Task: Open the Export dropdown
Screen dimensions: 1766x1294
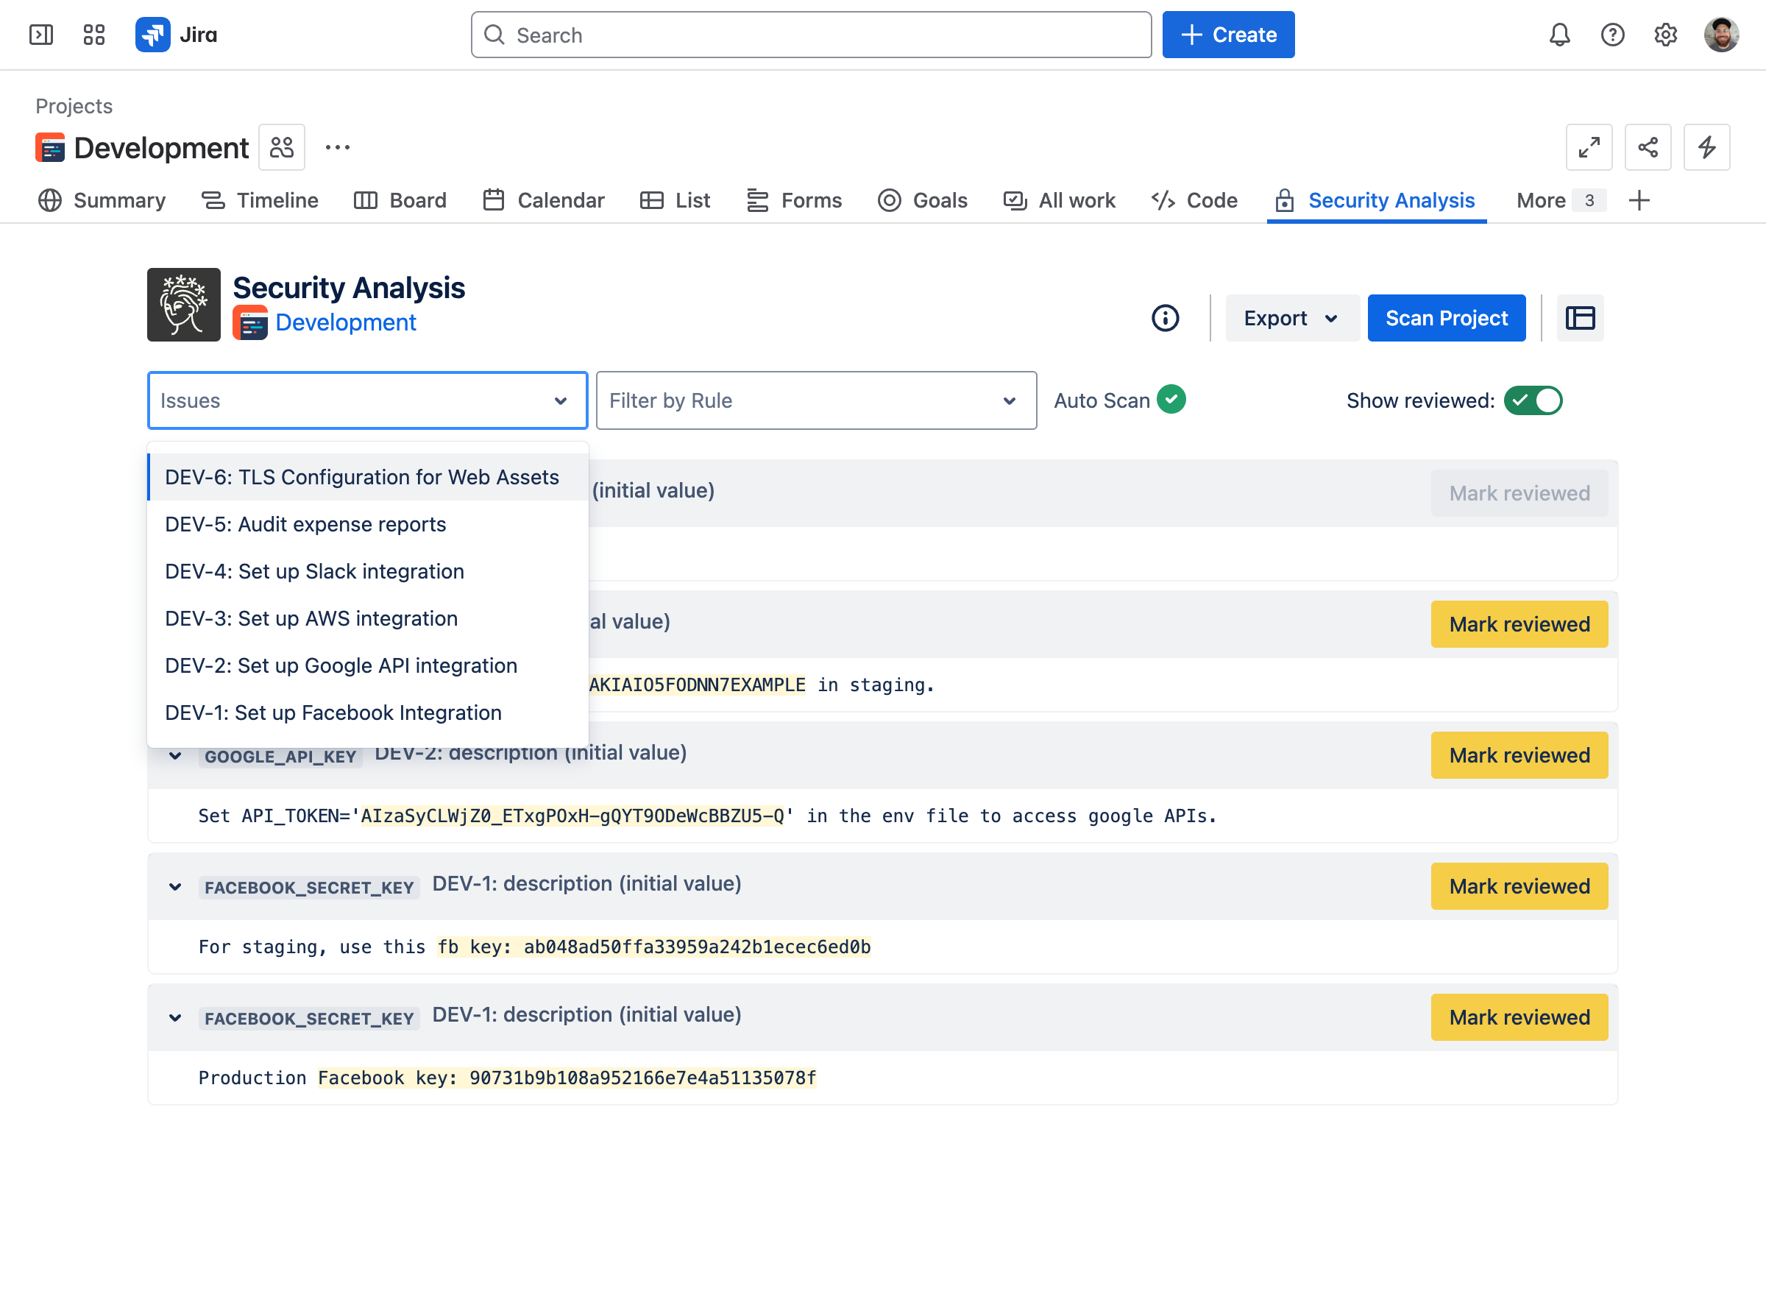Action: (x=1291, y=318)
